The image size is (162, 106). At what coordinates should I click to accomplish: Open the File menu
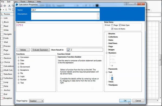point(3,2)
